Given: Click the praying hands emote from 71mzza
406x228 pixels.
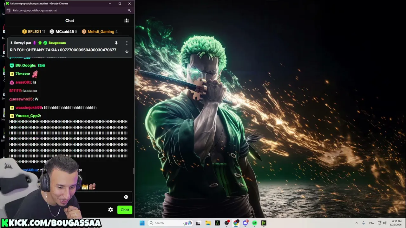Looking at the screenshot, I should point(35,74).
